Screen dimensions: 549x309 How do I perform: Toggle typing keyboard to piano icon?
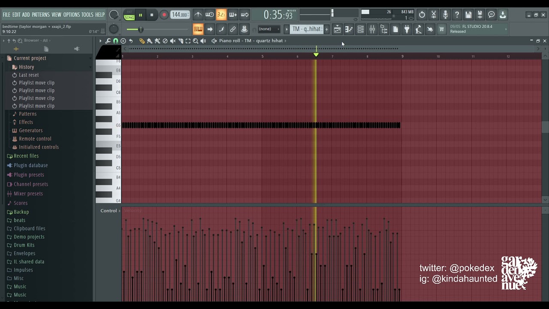coord(198,29)
